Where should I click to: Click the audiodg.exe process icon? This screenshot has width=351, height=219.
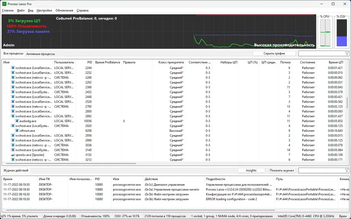(x=17, y=121)
